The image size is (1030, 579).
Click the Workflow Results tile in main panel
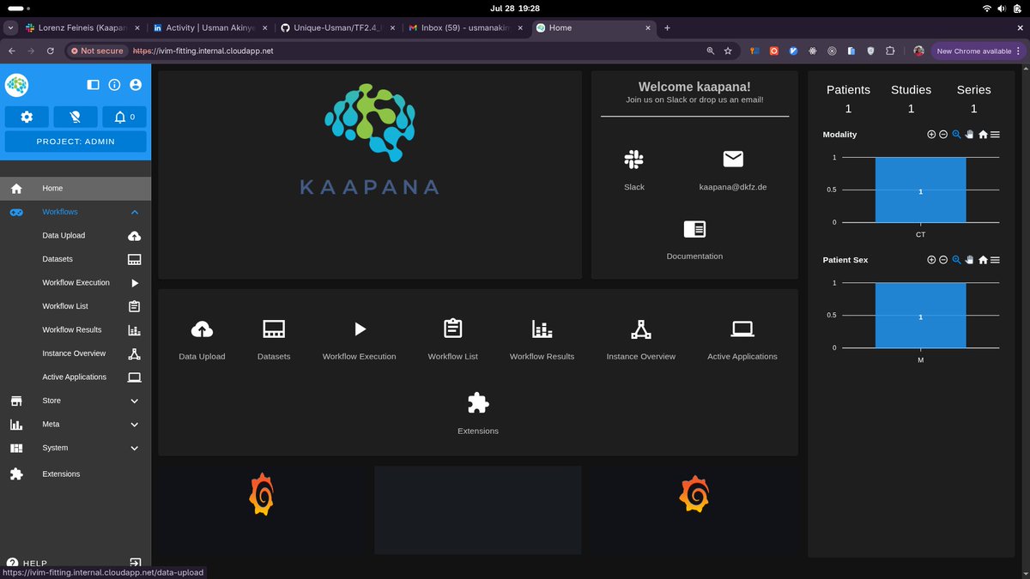click(x=542, y=340)
